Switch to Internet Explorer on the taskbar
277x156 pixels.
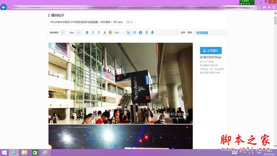click(x=13, y=153)
